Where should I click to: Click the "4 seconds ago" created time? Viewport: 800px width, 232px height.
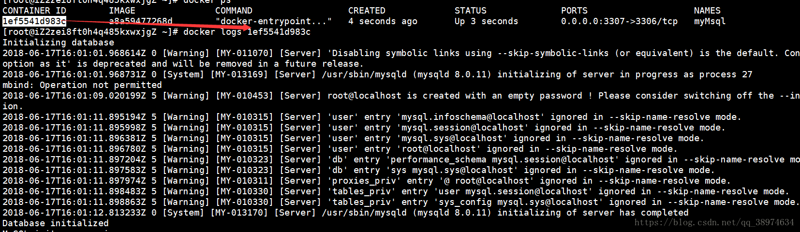(383, 21)
